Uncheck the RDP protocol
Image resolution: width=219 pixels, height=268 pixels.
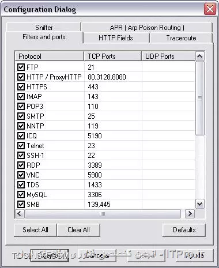[21, 165]
